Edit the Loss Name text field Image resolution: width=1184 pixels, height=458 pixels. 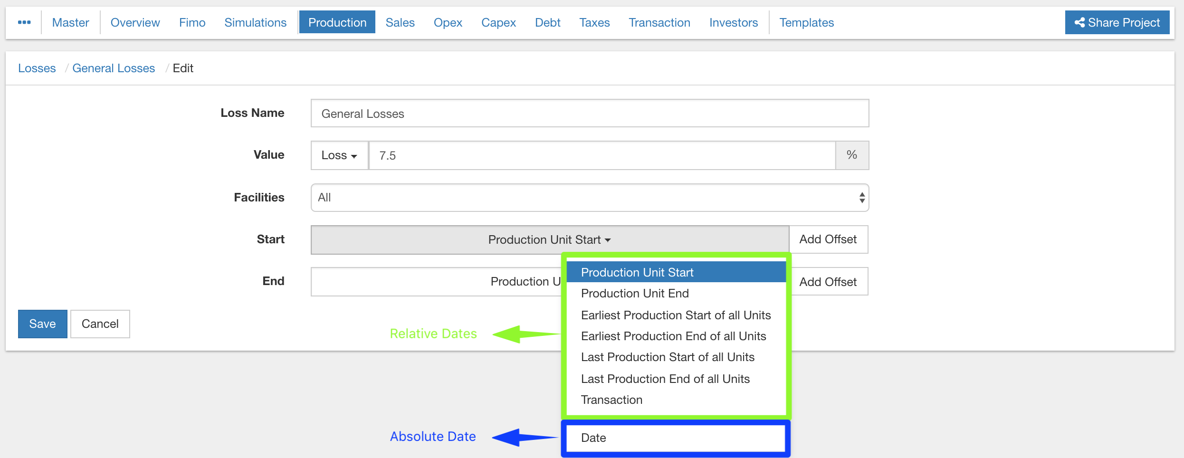point(589,114)
